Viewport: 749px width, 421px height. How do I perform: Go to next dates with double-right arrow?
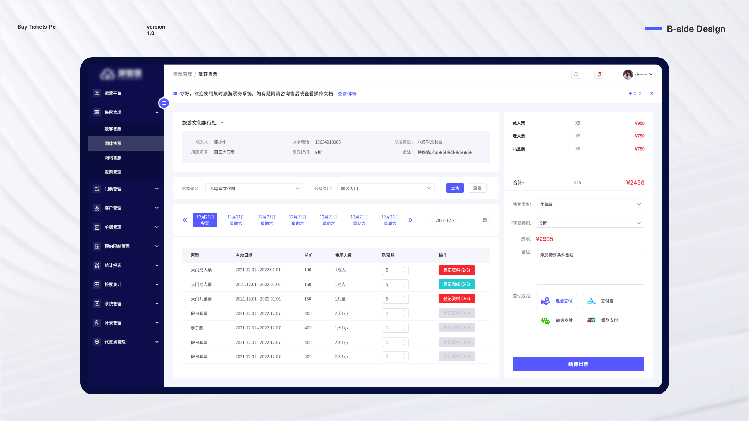coord(410,220)
